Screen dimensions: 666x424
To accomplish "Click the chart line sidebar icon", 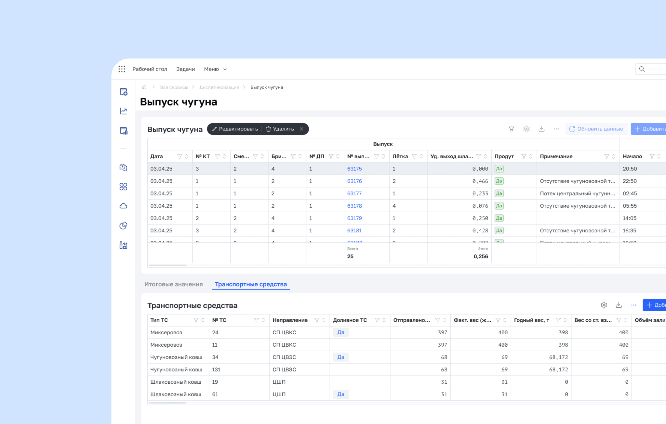I will [123, 111].
